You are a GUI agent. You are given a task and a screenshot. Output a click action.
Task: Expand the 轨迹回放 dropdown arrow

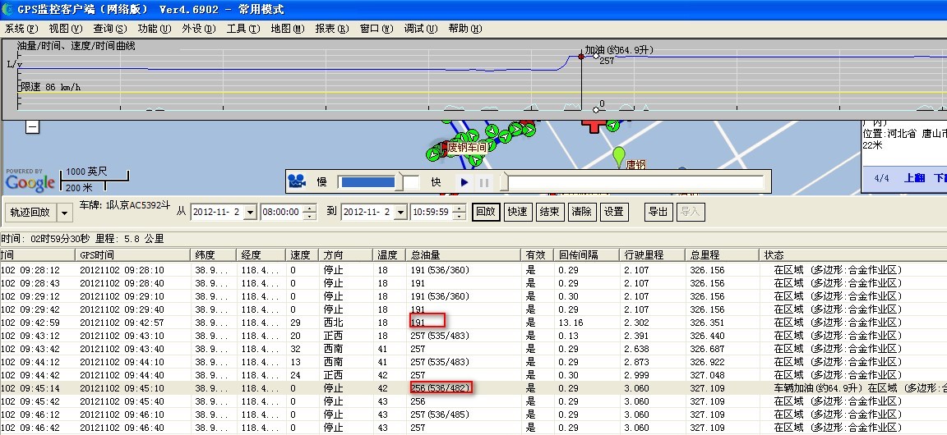click(x=64, y=212)
